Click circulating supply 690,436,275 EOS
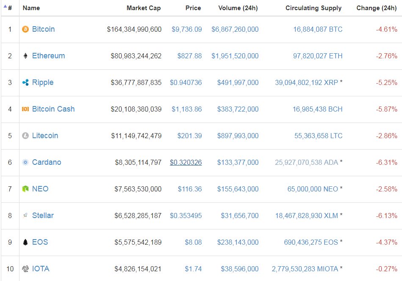Screen dimensions: 402x281 (311, 242)
